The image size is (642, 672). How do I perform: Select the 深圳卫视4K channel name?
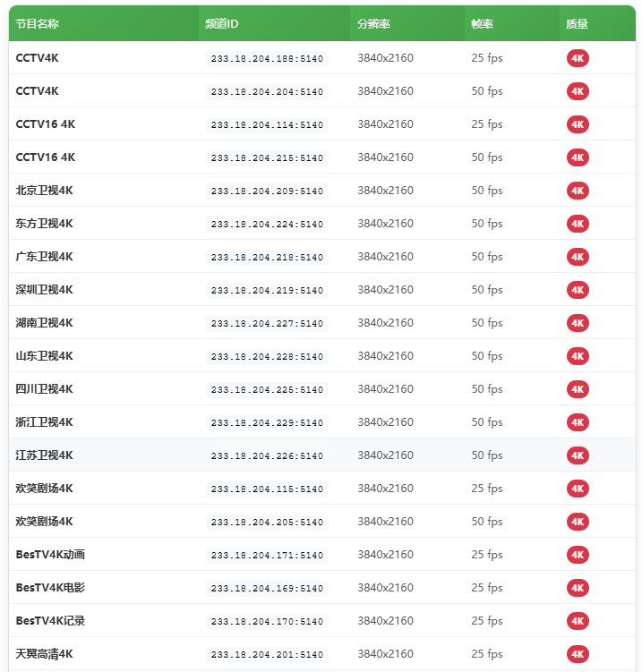tap(45, 290)
